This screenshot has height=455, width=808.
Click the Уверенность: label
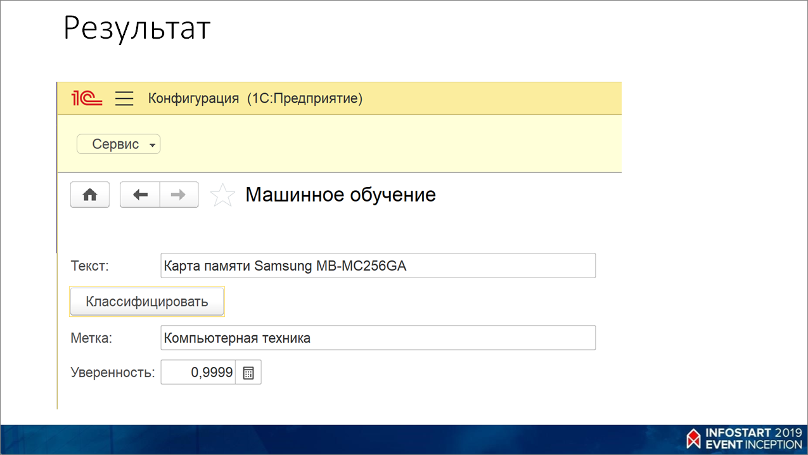(x=112, y=373)
